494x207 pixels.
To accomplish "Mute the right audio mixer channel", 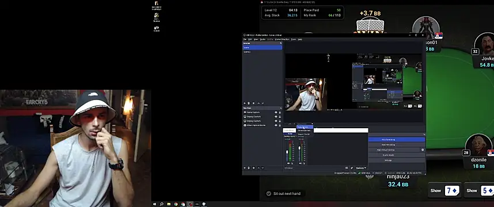I will point(300,163).
